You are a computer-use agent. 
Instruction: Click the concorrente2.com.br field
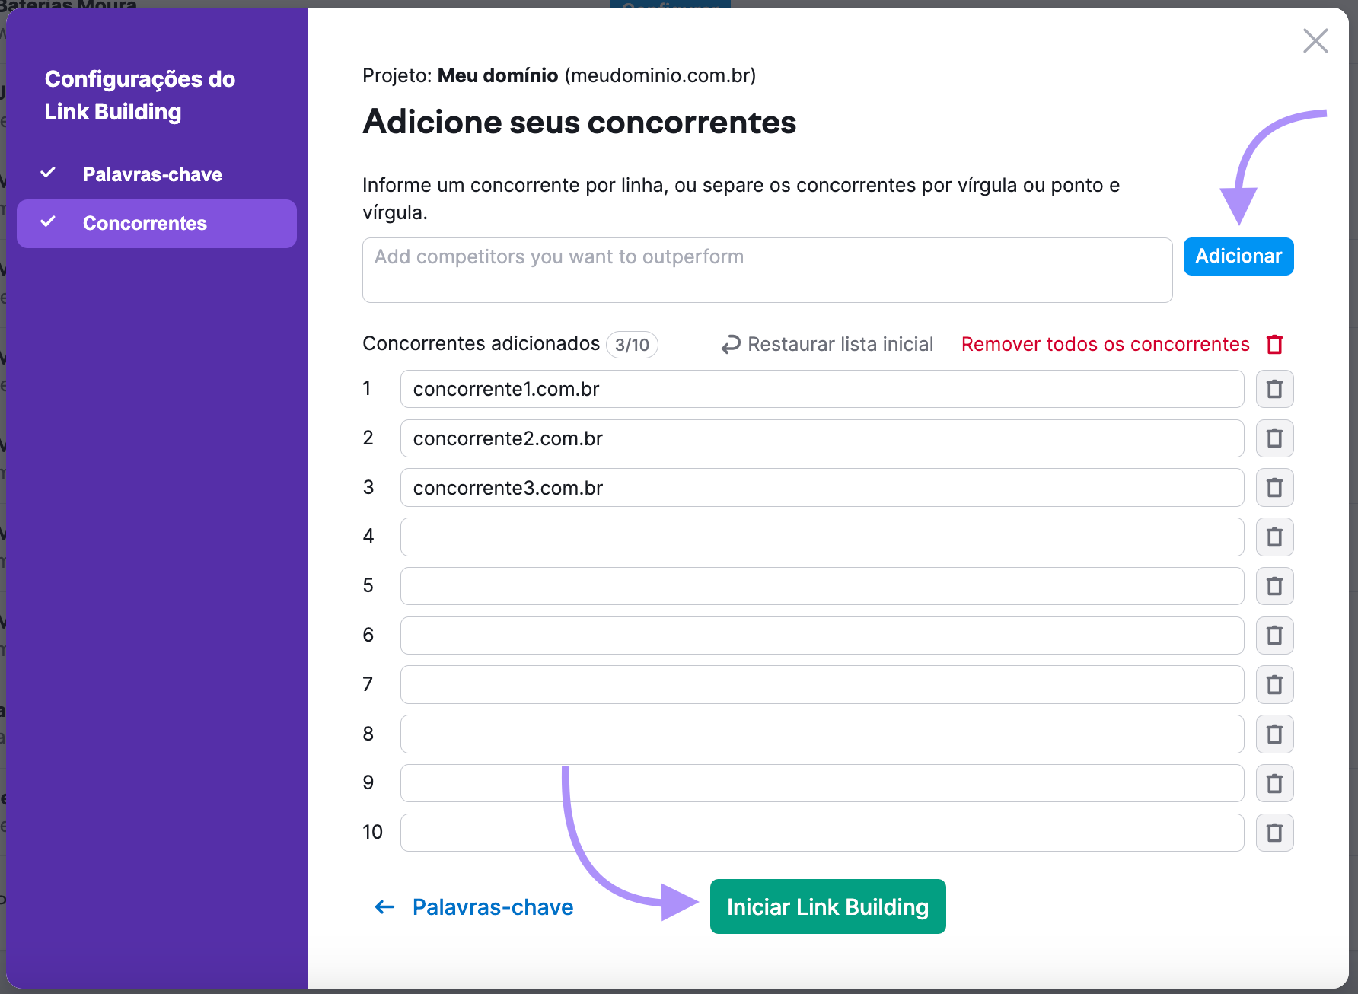pos(822,438)
